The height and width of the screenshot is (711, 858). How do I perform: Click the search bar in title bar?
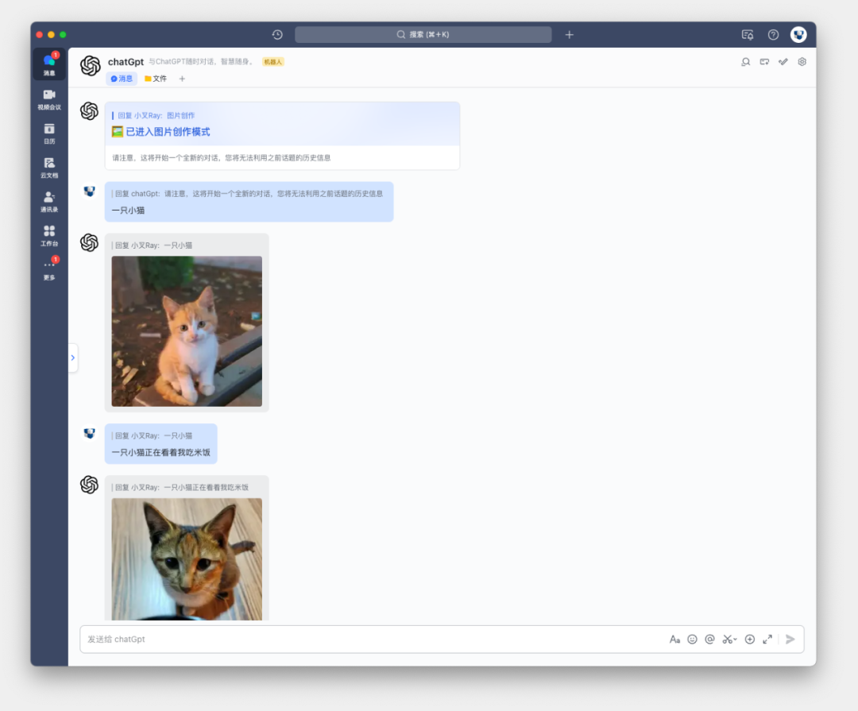point(423,34)
